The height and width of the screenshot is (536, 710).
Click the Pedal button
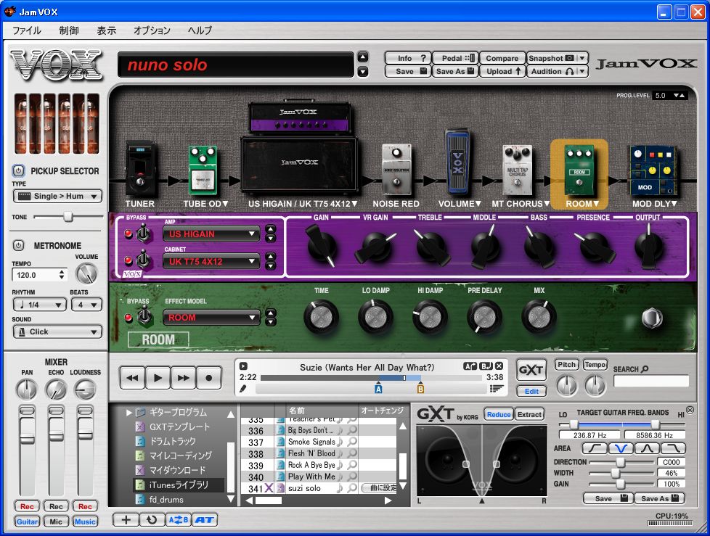coord(455,58)
